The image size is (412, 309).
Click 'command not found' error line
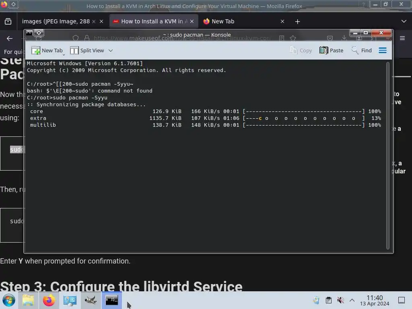[x=90, y=91]
